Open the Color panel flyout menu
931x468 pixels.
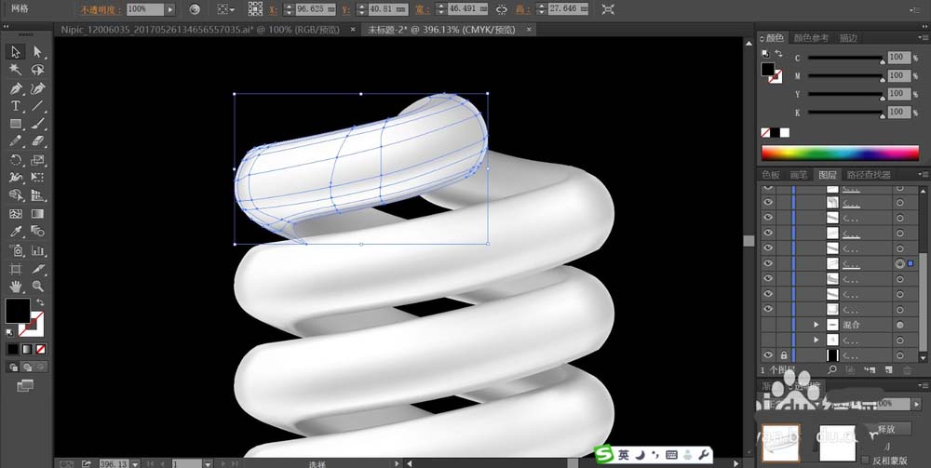click(x=922, y=38)
